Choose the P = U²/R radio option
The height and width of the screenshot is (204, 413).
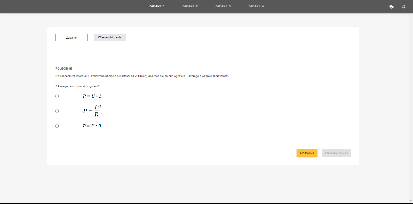coord(57,111)
